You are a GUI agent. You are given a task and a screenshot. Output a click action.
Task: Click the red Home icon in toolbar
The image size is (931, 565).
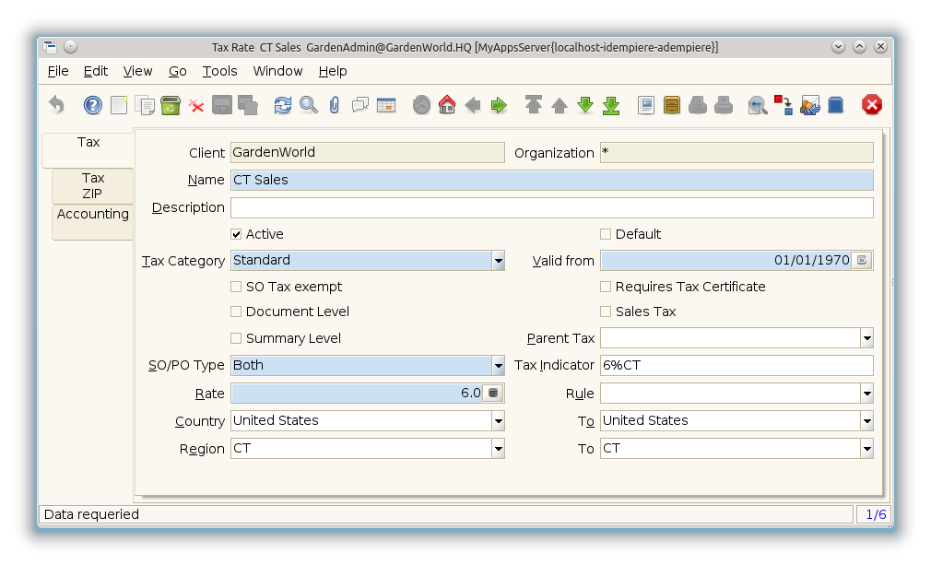pos(447,105)
